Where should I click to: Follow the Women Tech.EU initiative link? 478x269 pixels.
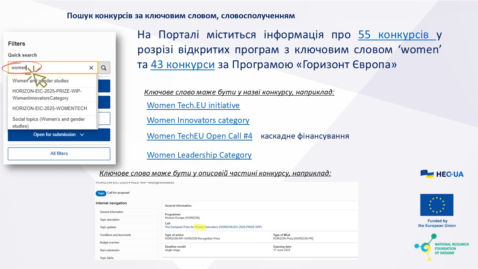[x=193, y=105]
